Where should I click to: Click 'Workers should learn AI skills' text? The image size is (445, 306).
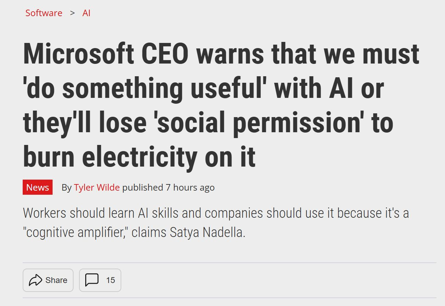(100, 213)
